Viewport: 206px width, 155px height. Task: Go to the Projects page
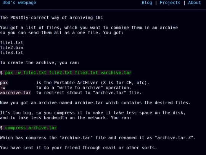pyautogui.click(x=170, y=3)
